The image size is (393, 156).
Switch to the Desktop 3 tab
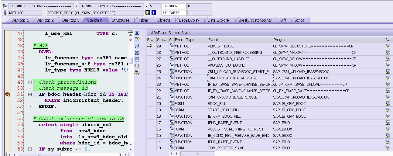(71, 20)
